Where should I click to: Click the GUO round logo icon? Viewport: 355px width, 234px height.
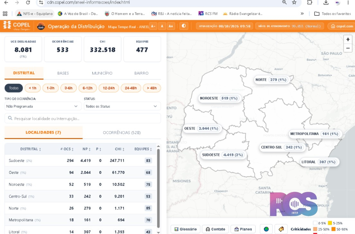click(41, 26)
